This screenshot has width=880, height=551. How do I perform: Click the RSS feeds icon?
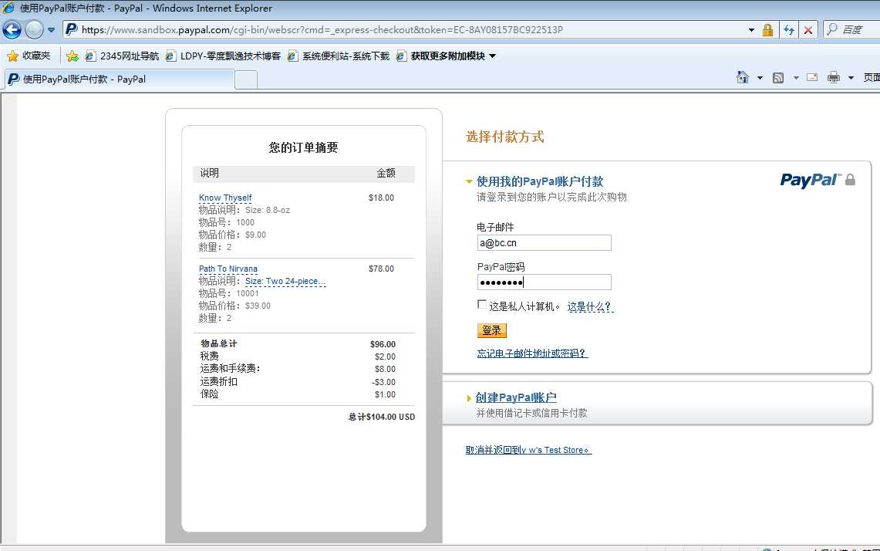click(778, 79)
